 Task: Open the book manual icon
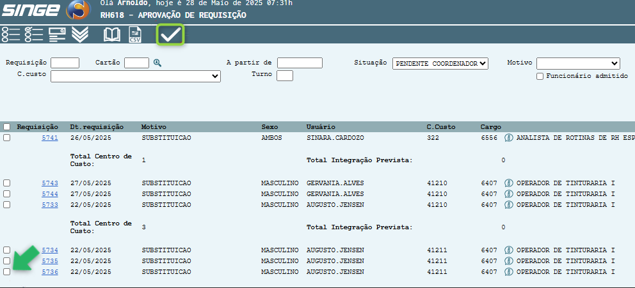(x=112, y=35)
